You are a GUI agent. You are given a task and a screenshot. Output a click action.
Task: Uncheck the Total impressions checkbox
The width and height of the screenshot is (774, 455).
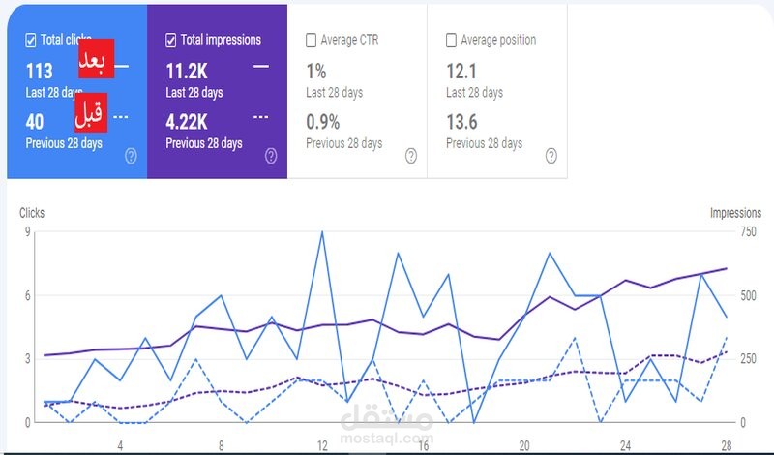pyautogui.click(x=171, y=40)
